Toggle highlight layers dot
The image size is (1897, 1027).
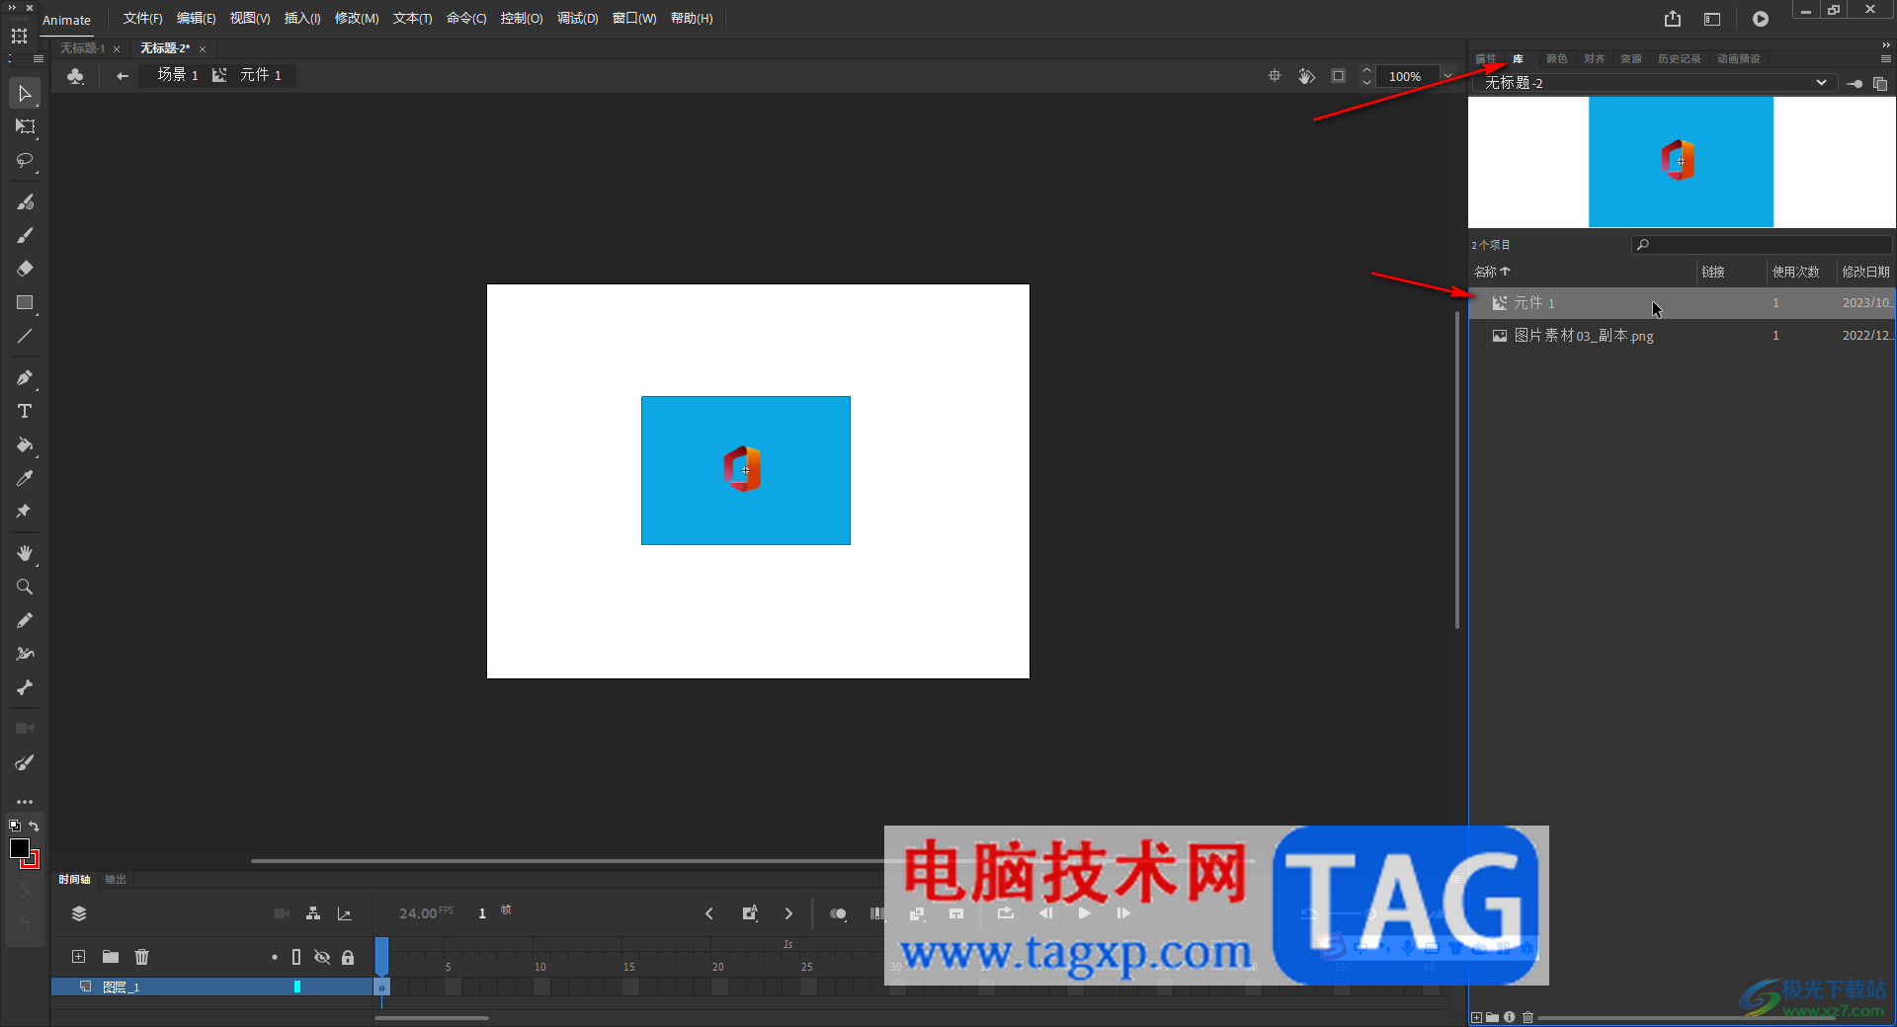pos(275,957)
